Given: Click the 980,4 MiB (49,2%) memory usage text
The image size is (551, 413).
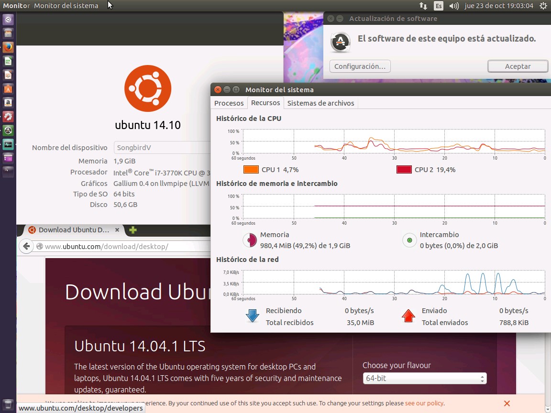Looking at the screenshot, I should [305, 246].
